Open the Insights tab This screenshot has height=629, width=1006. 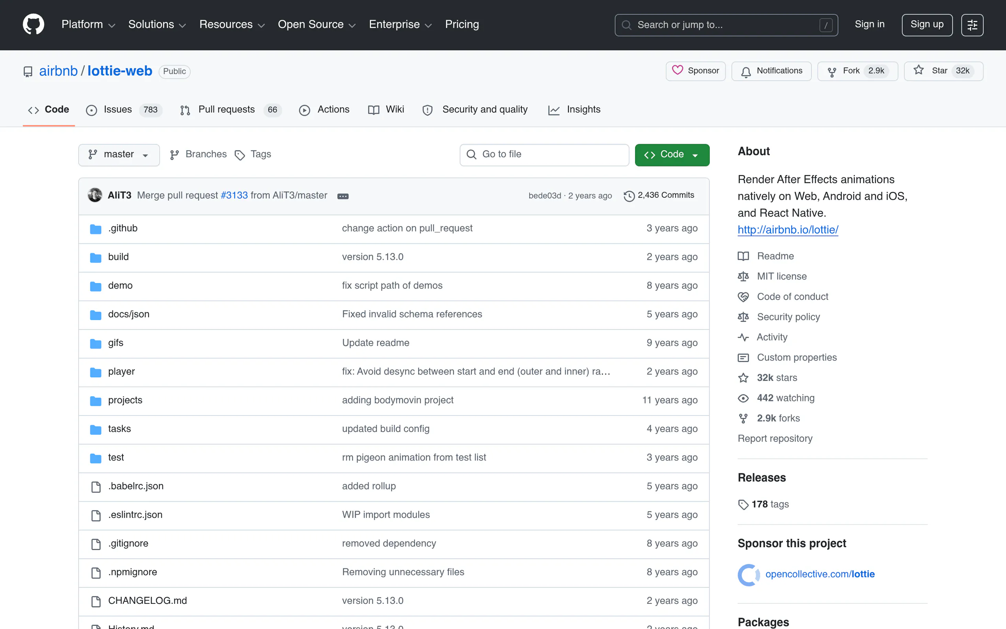coord(574,109)
